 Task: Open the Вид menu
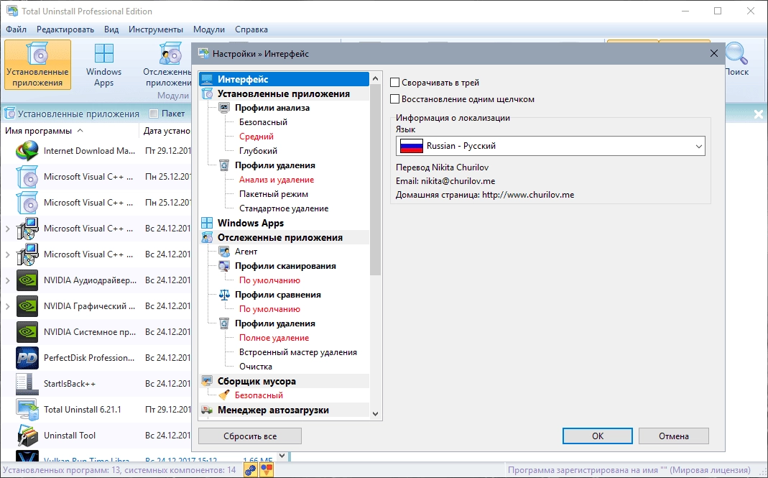(111, 29)
